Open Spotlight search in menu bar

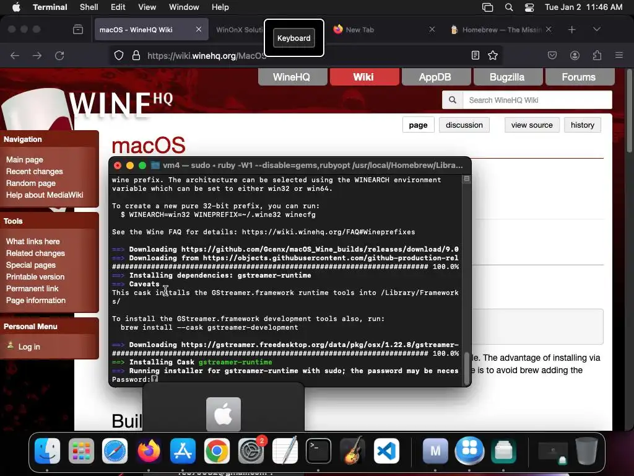coord(509,7)
